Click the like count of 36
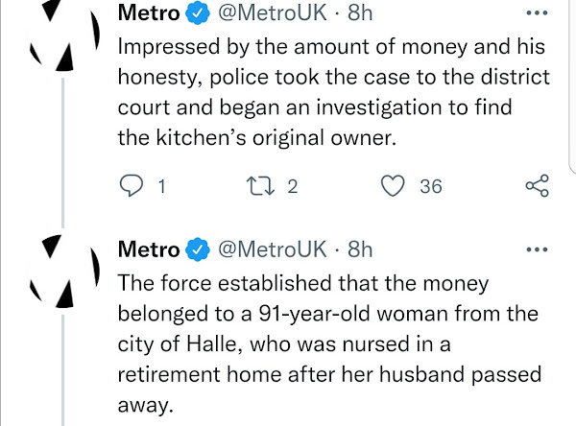This screenshot has height=426, width=576. [431, 186]
